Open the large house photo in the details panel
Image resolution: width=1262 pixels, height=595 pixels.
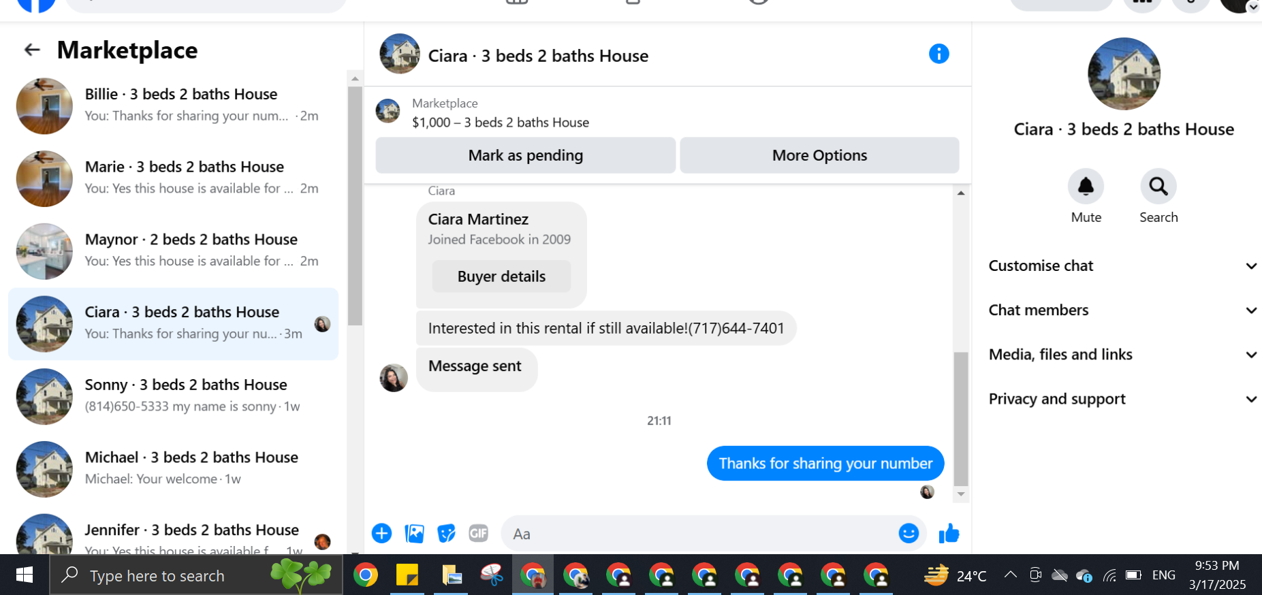1124,74
